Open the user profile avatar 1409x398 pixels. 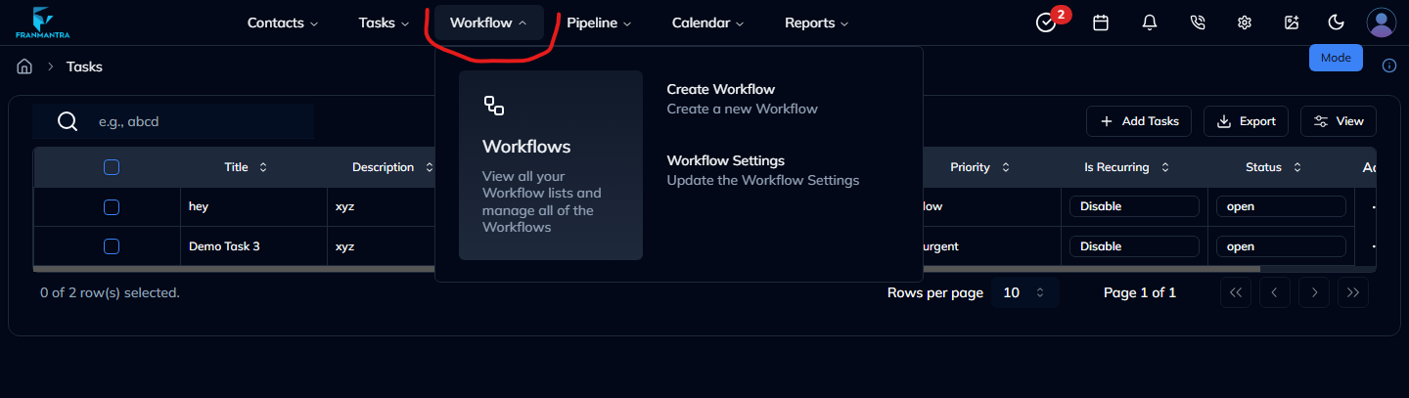1381,22
